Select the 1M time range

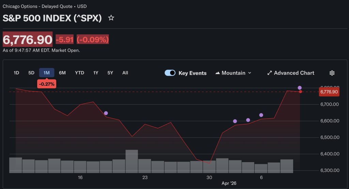click(47, 73)
